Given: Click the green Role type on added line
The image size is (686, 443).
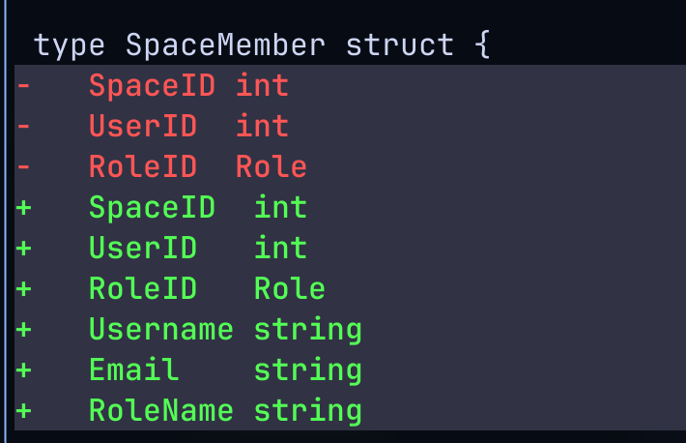Looking at the screenshot, I should (x=289, y=288).
